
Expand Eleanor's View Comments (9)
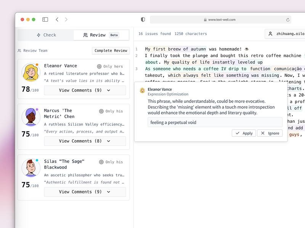(x=85, y=90)
